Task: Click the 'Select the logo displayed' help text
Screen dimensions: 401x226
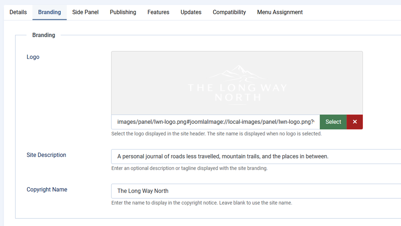Action: [x=217, y=134]
